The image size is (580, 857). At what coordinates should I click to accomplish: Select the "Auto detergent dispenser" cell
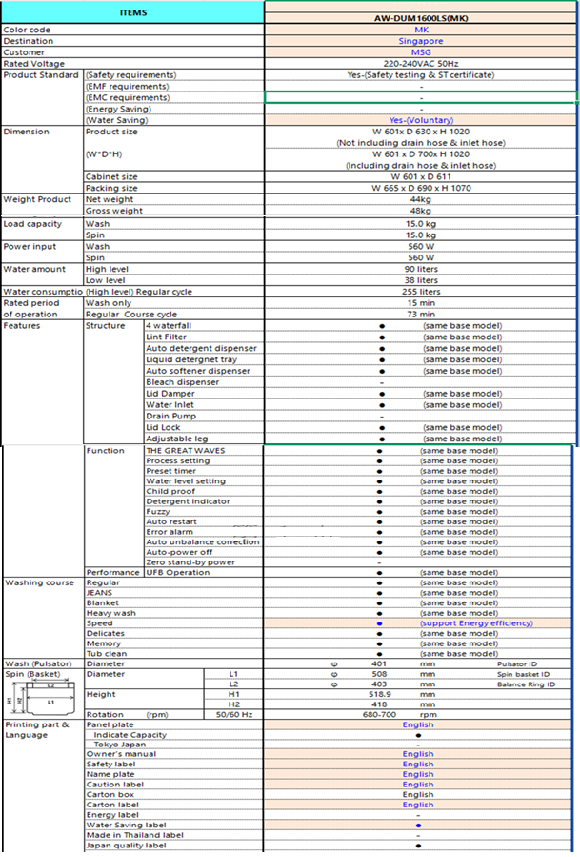coord(204,348)
